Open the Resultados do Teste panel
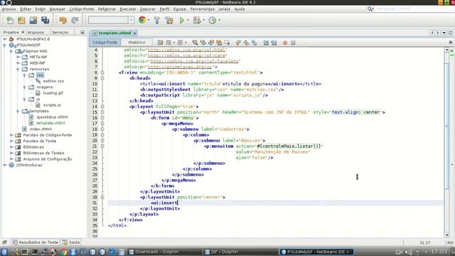 (x=36, y=242)
